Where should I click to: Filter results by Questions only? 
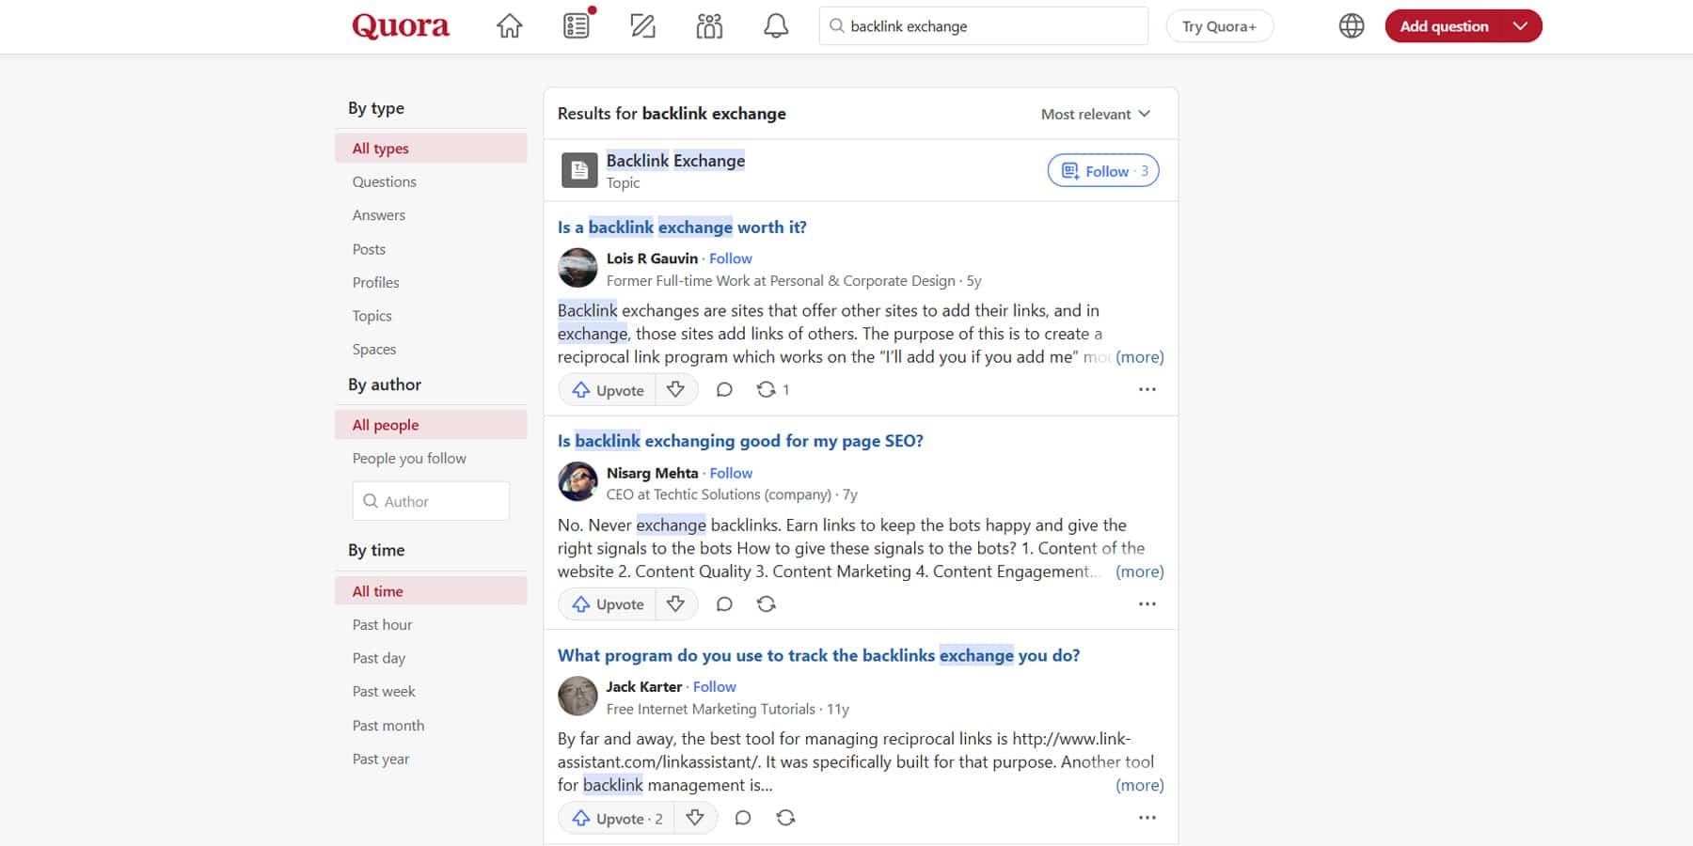pyautogui.click(x=384, y=181)
